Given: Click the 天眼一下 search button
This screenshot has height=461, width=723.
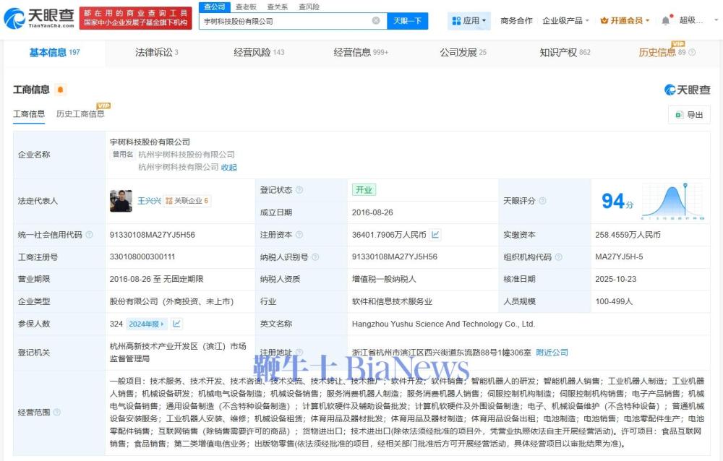Looking at the screenshot, I should pos(407,21).
